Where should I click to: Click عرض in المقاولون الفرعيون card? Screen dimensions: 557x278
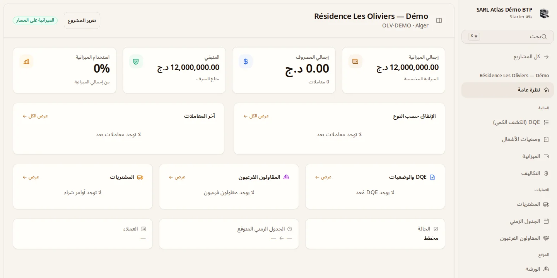pyautogui.click(x=177, y=177)
